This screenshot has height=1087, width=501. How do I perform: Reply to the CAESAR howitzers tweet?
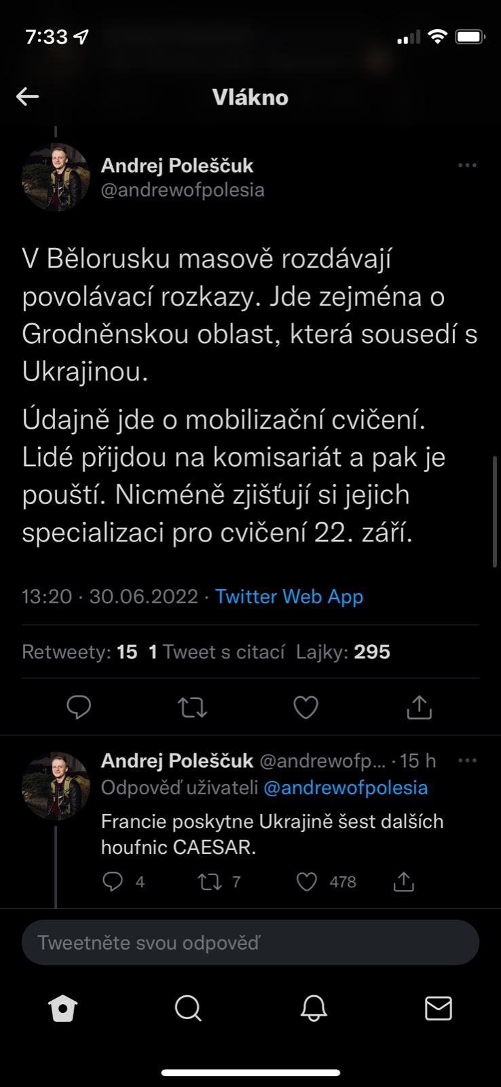[x=113, y=882]
